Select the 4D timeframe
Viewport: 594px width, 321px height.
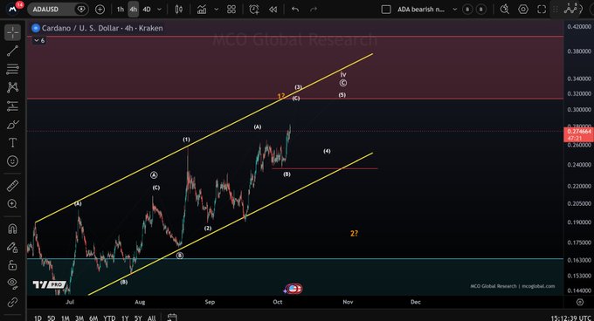coord(147,10)
